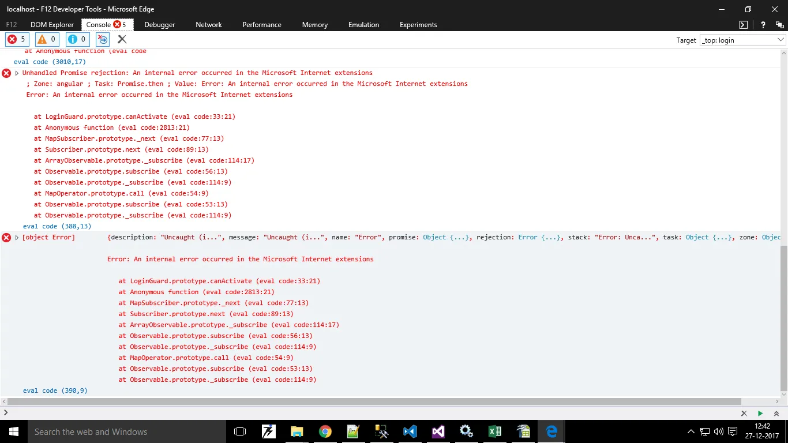This screenshot has height=443, width=788.
Task: Open Visual Studio Code from taskbar
Action: (x=410, y=431)
